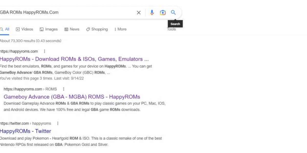
Task: Click the "You've visited this page 3 times" note
Action: pos(42,78)
